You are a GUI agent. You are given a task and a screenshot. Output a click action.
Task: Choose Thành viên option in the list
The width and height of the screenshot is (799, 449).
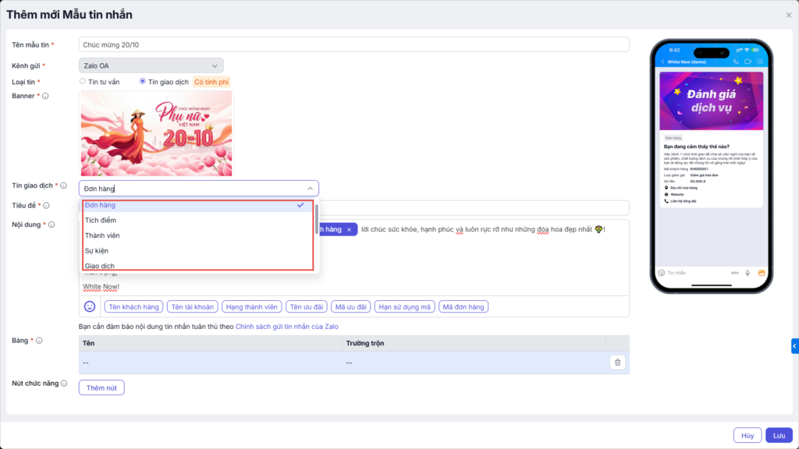197,235
